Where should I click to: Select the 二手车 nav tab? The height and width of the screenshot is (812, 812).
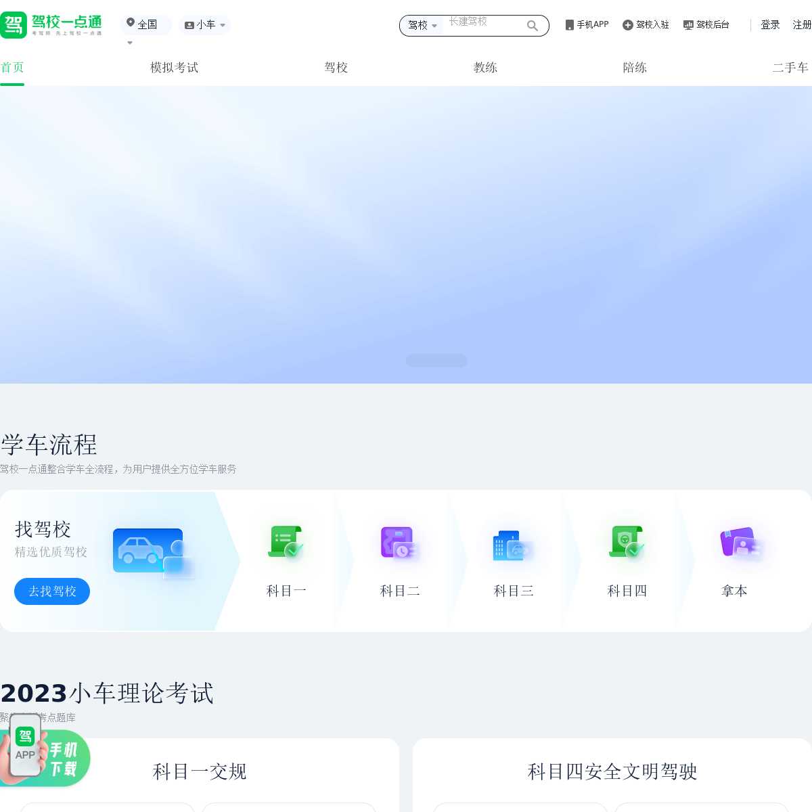(791, 68)
